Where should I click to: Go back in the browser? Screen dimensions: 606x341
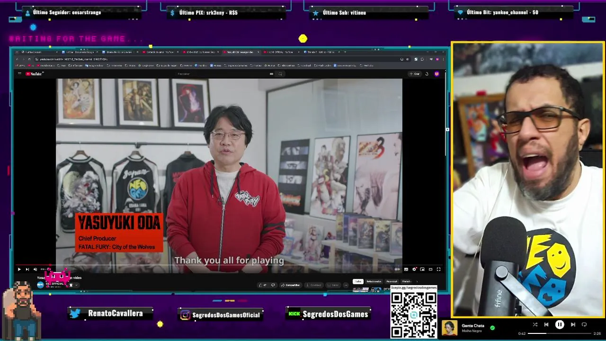coord(17,59)
